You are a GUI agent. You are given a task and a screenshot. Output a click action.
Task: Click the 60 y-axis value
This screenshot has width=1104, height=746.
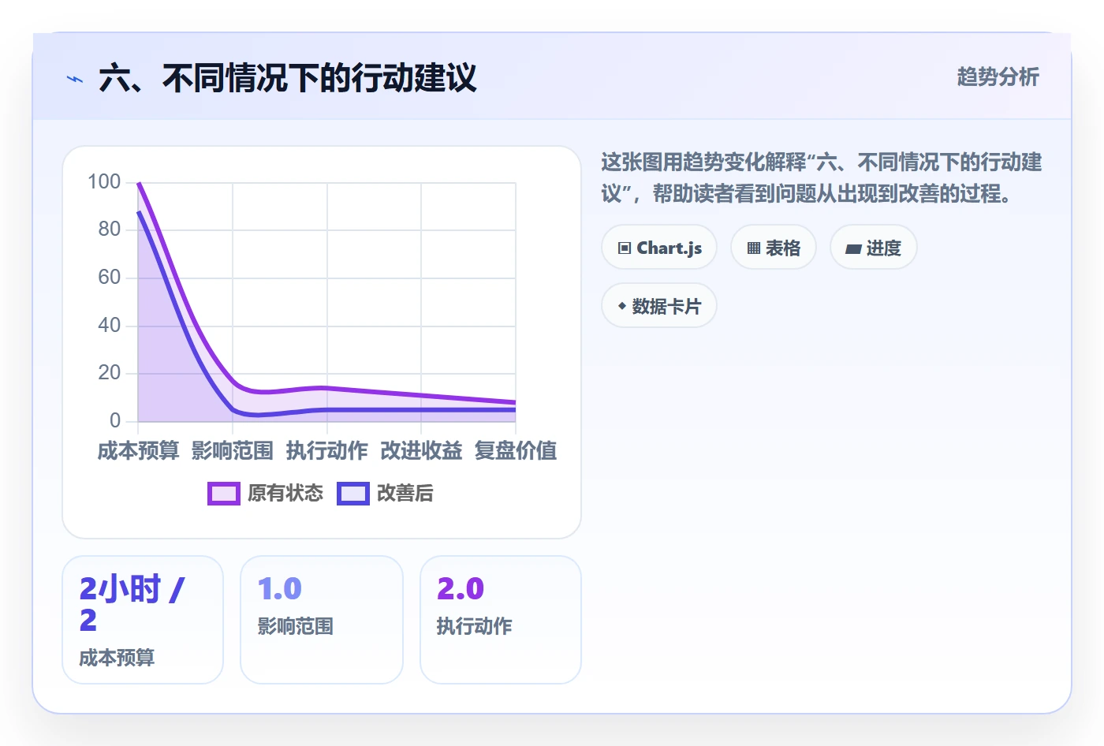110,278
